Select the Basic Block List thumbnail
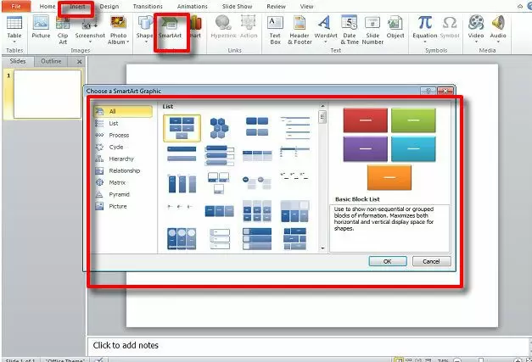 (x=182, y=127)
